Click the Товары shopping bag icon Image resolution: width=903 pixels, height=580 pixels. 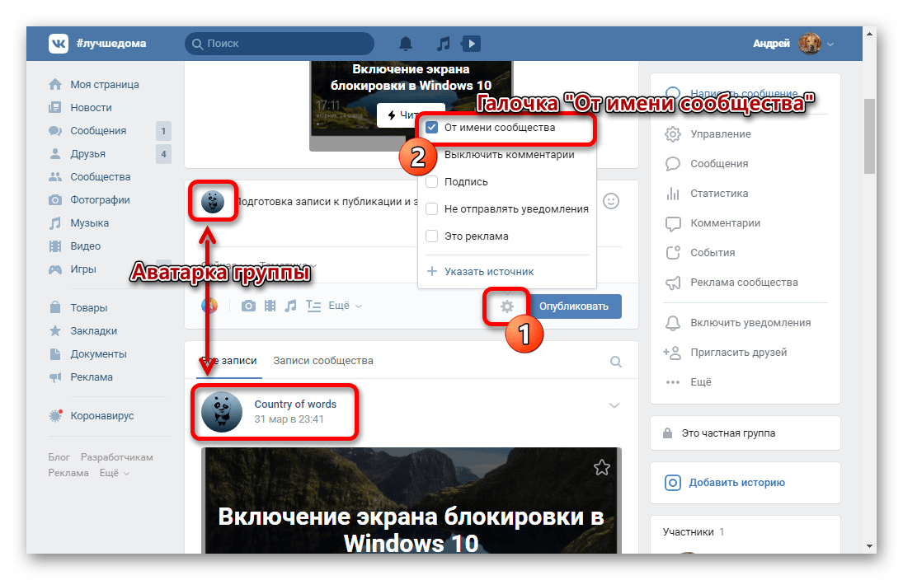click(x=55, y=307)
